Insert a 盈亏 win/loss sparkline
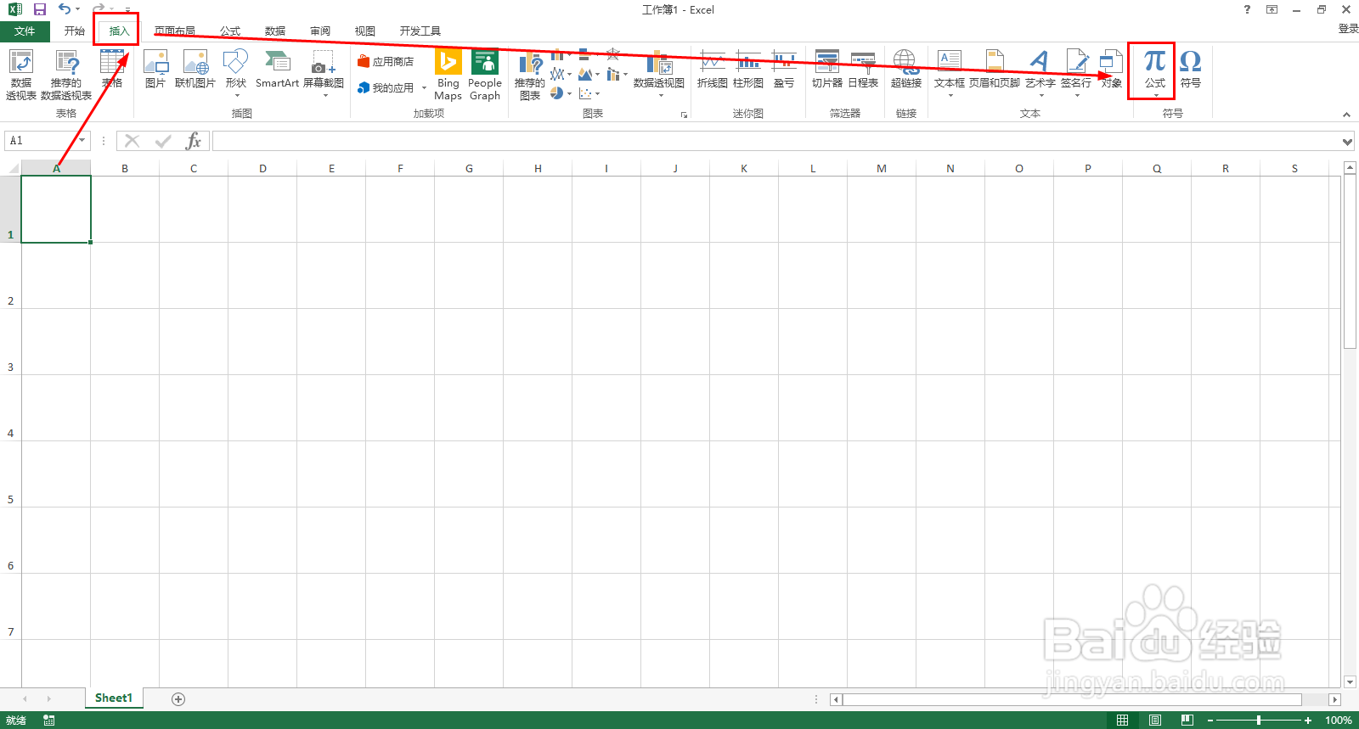This screenshot has width=1359, height=729. click(784, 70)
